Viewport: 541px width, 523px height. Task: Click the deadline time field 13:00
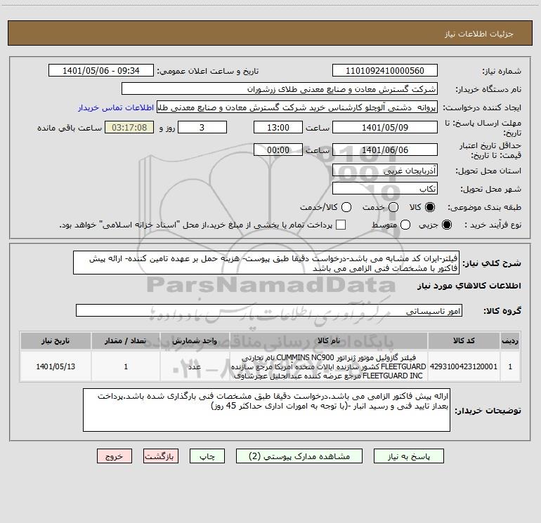(x=278, y=127)
